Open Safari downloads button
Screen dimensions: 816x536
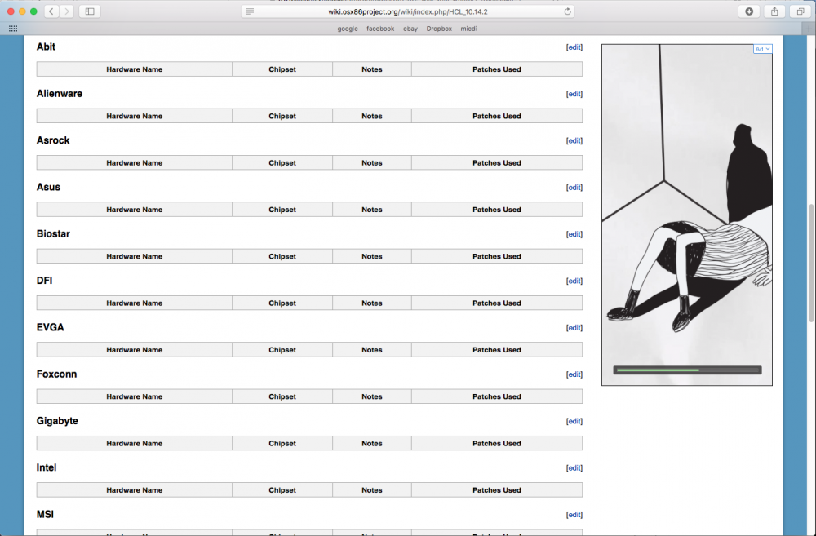tap(749, 11)
